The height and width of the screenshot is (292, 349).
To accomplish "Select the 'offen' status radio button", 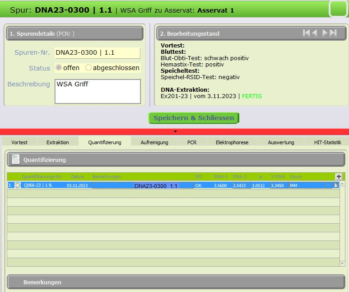I will click(59, 67).
